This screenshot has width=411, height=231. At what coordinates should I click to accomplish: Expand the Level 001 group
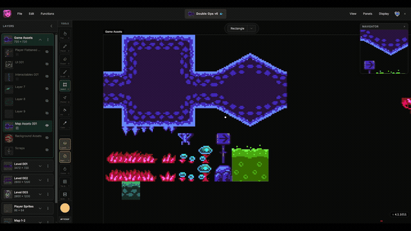click(40, 166)
